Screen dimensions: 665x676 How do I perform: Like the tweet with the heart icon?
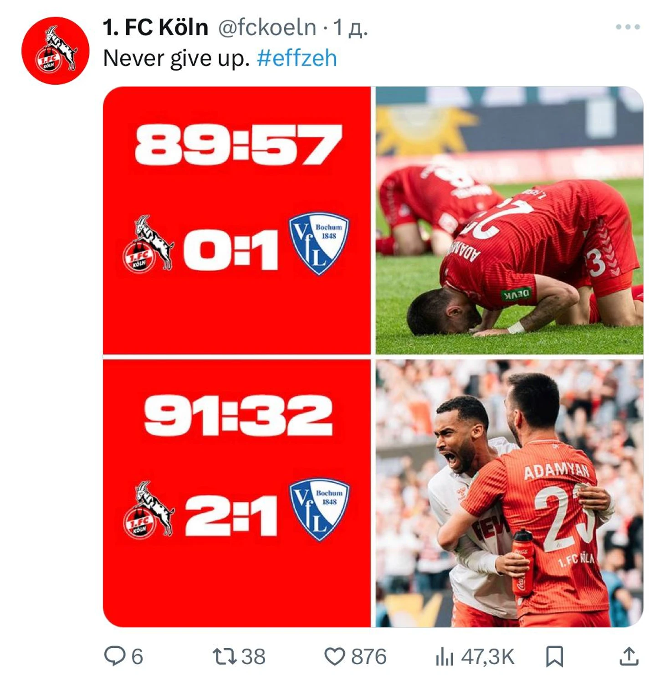pos(334,656)
